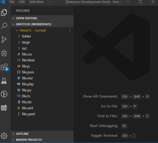Open the Git graph circular icon
158x143 pixels.
click(4, 94)
